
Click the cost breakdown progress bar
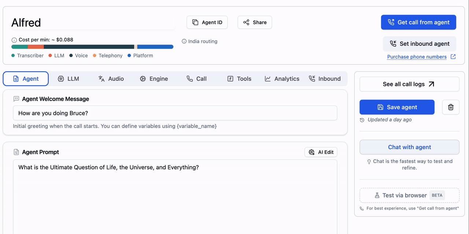92,46
